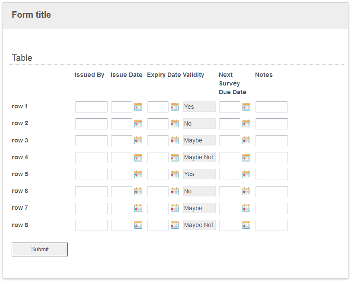This screenshot has width=351, height=281.
Task: Open the row 1 Issue Date calendar picker
Action: pyautogui.click(x=138, y=107)
